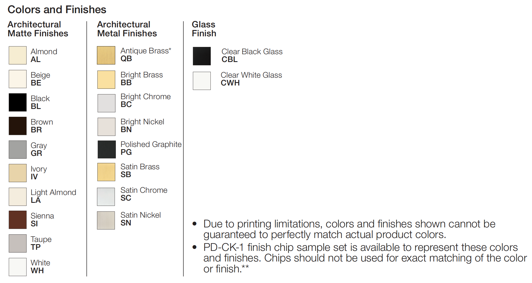Select the Polished Graphite PG swatch
The width and height of the screenshot is (532, 283).
pos(107,149)
